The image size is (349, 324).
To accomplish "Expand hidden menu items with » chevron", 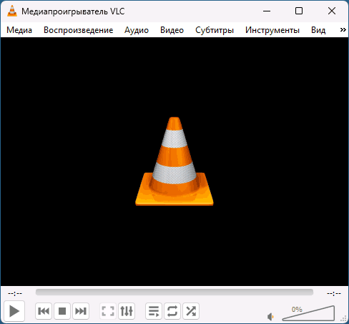I will point(343,30).
